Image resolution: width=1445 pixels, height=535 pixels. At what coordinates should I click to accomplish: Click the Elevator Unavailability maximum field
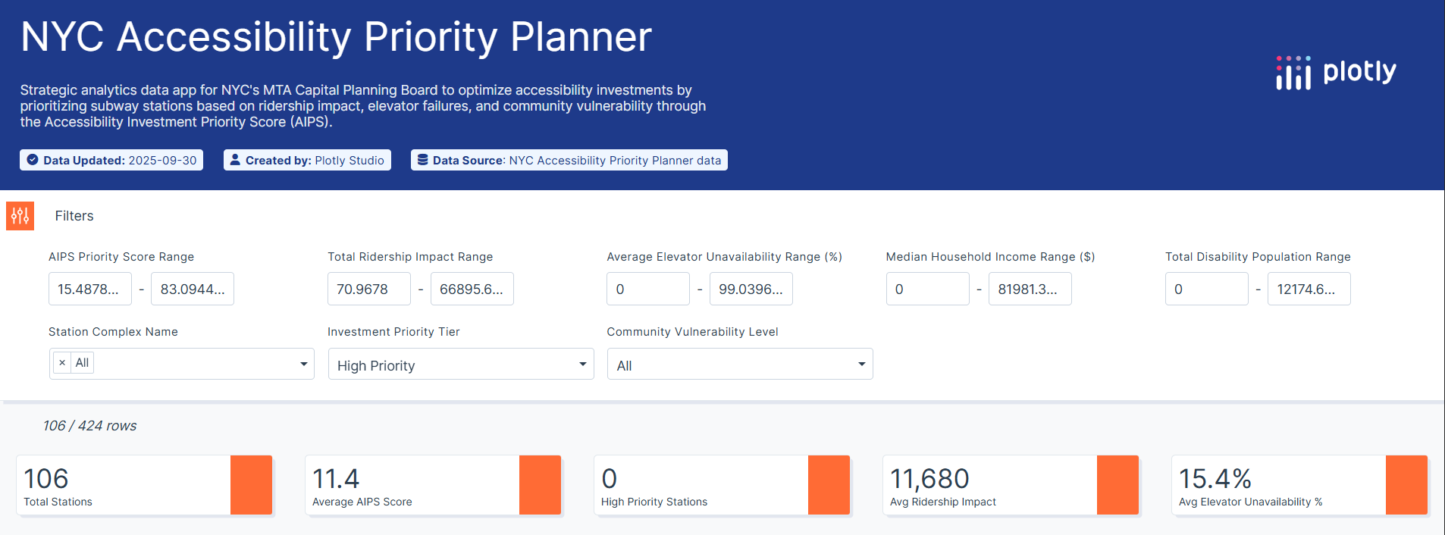click(751, 289)
